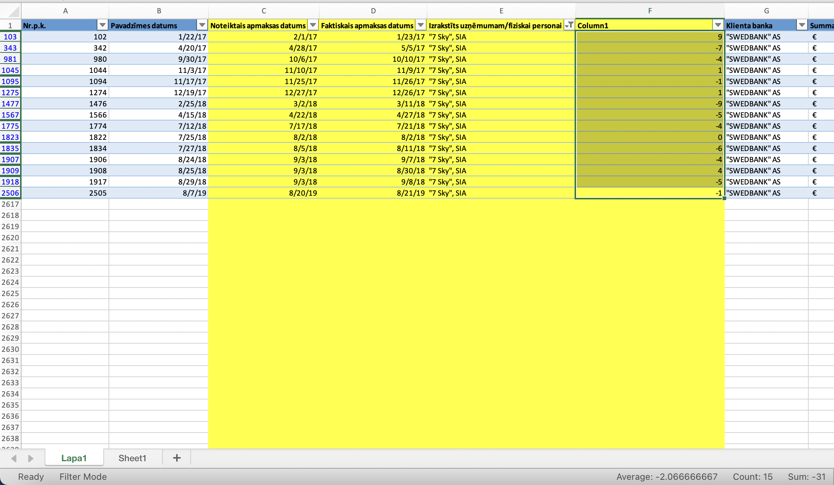The height and width of the screenshot is (485, 834).
Task: Click the Column1 cell with value -9
Action: pyautogui.click(x=649, y=104)
